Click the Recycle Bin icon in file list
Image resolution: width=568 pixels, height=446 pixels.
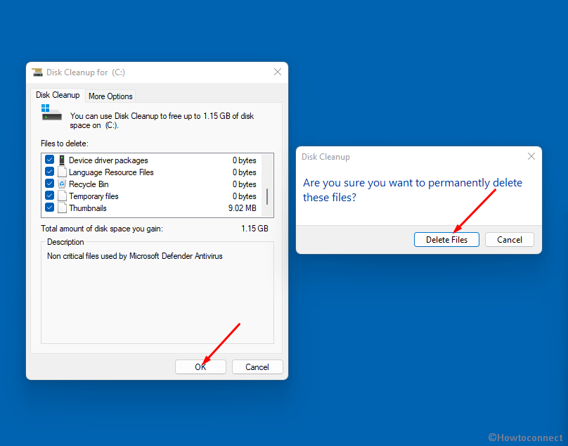point(63,184)
